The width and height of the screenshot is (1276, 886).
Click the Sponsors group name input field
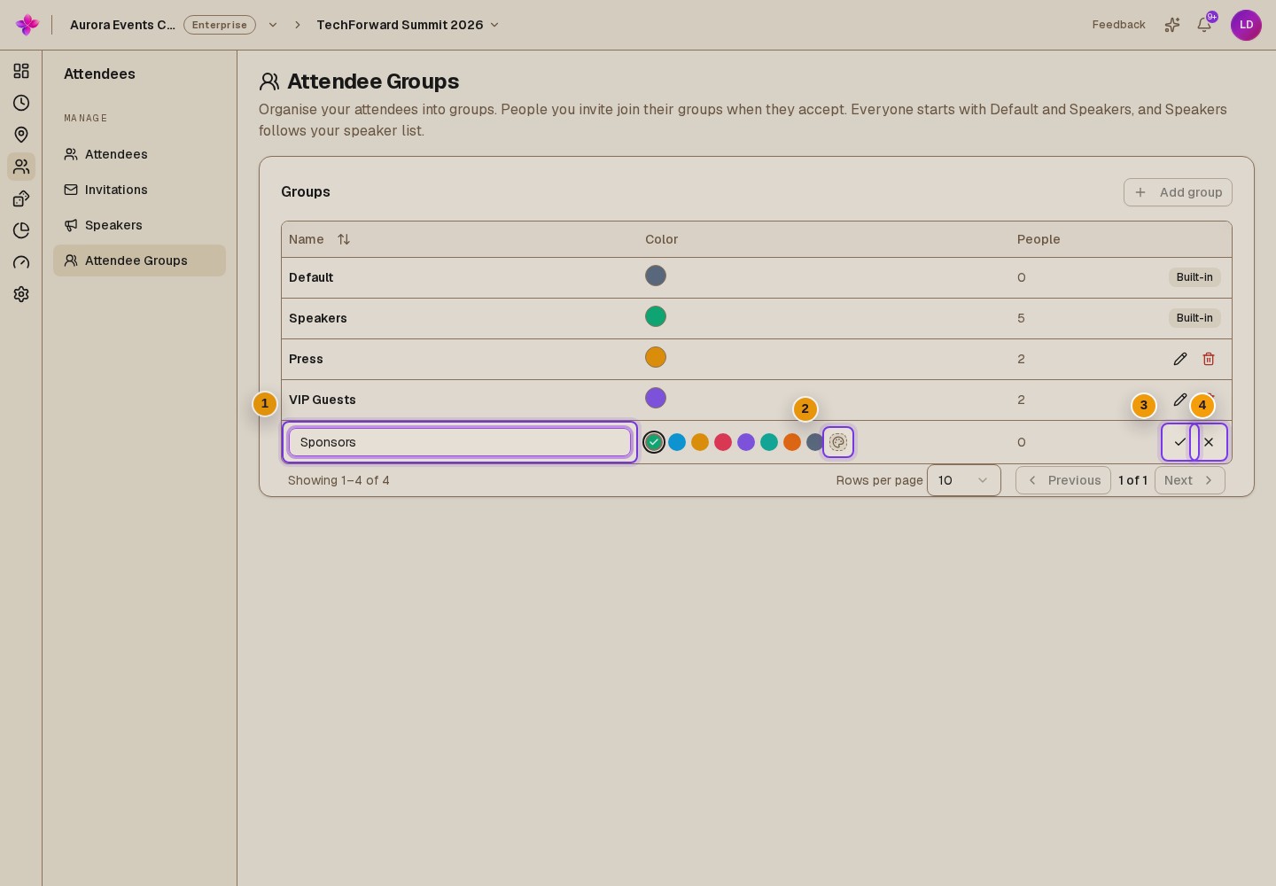coord(460,442)
